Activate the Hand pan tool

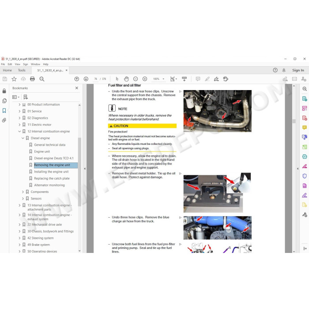[126, 79]
